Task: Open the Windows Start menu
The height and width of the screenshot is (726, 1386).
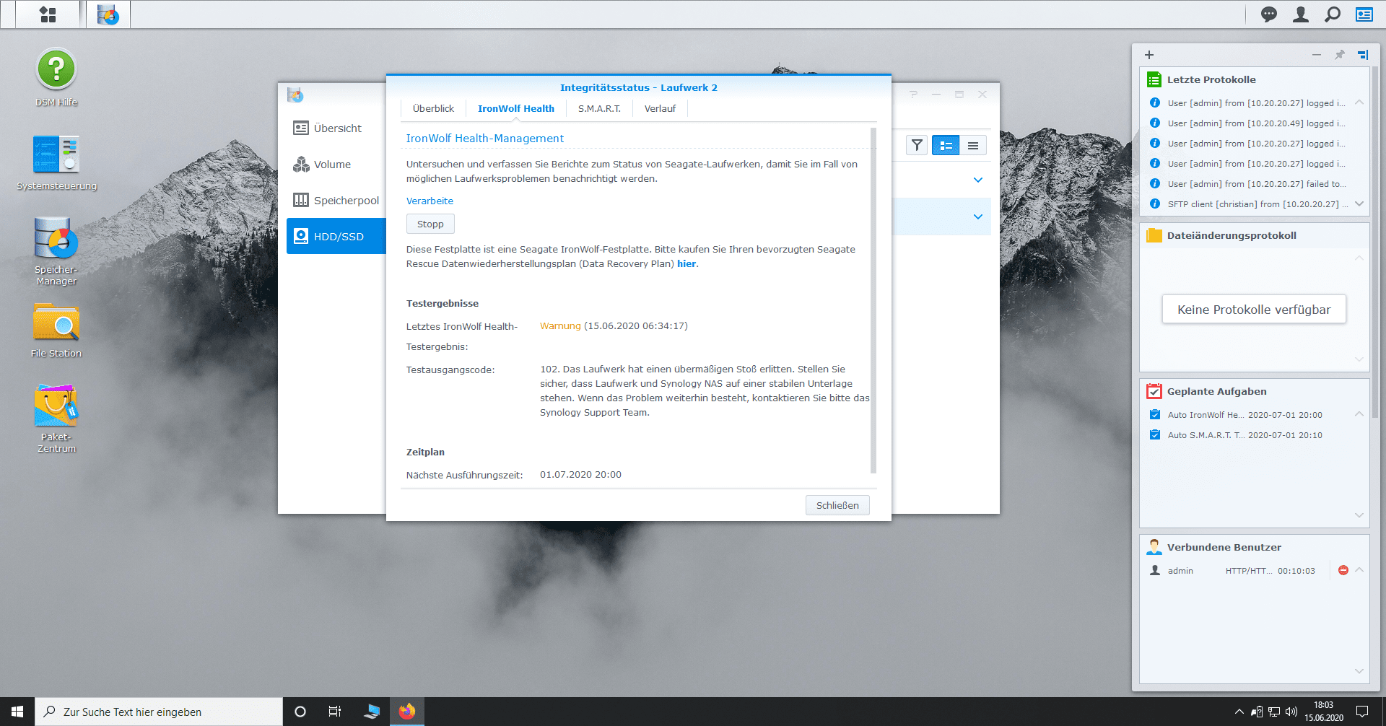Action: (x=17, y=712)
